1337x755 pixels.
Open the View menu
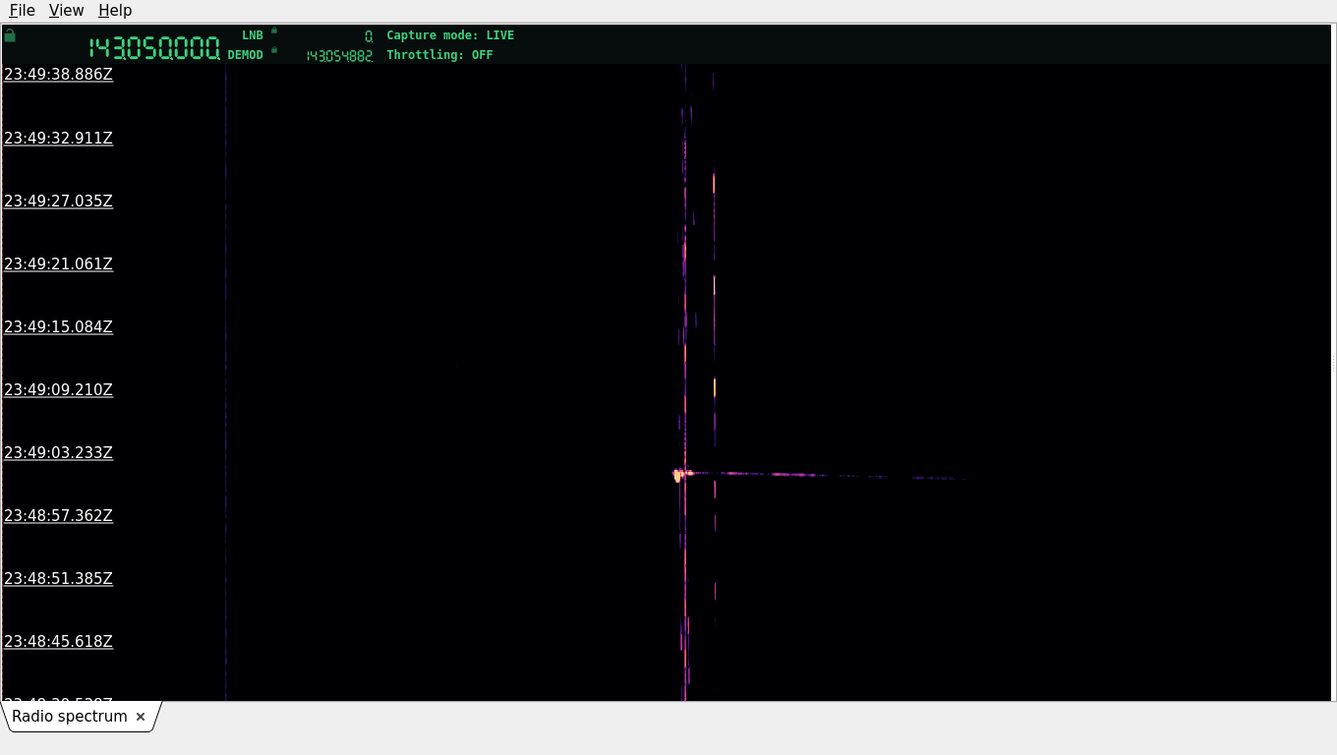click(66, 11)
